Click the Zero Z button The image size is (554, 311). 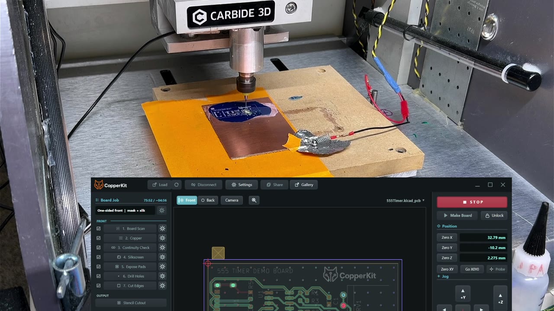click(447, 258)
